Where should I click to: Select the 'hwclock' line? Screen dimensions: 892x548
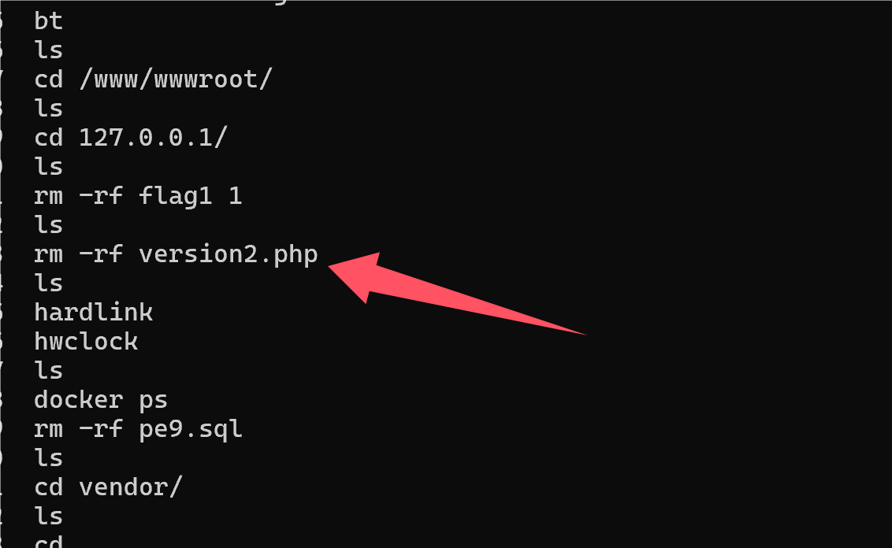click(86, 342)
